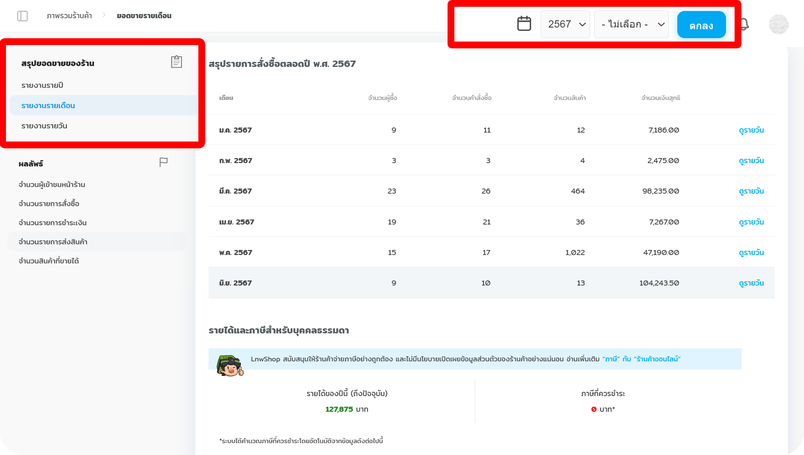Open จำนวนสินค้าที่ขายได้ report

tap(49, 261)
